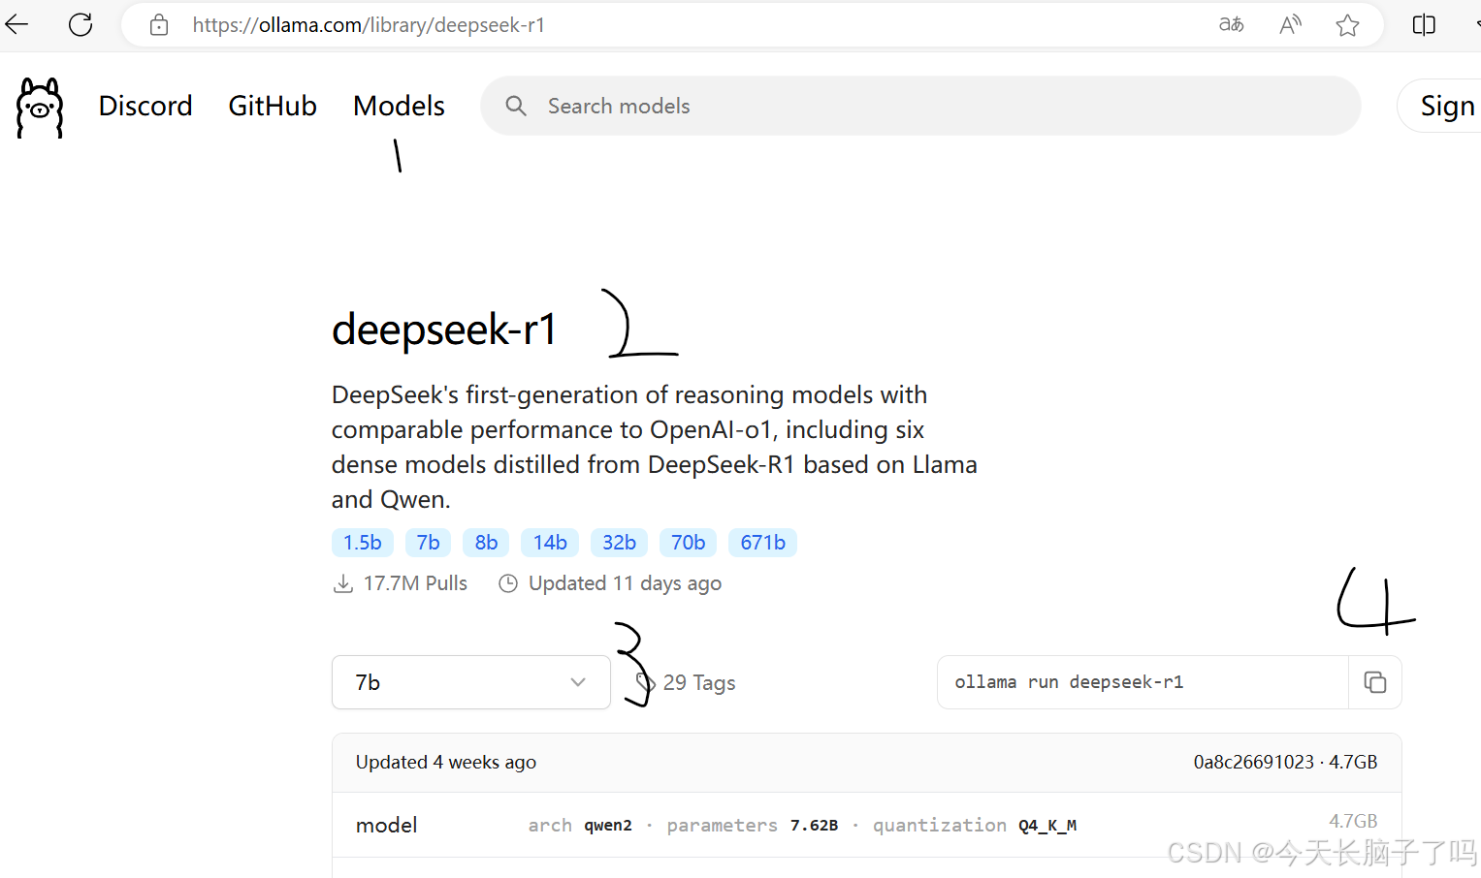This screenshot has width=1481, height=878.
Task: Open the GitHub link
Action: click(273, 106)
